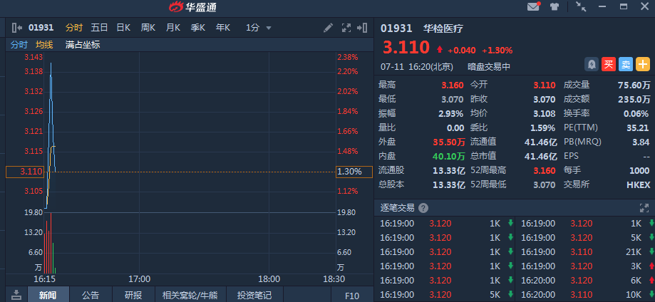Image resolution: width=655 pixels, height=302 pixels.
Task: Switch chart to 分时 view
Action: pos(74,28)
